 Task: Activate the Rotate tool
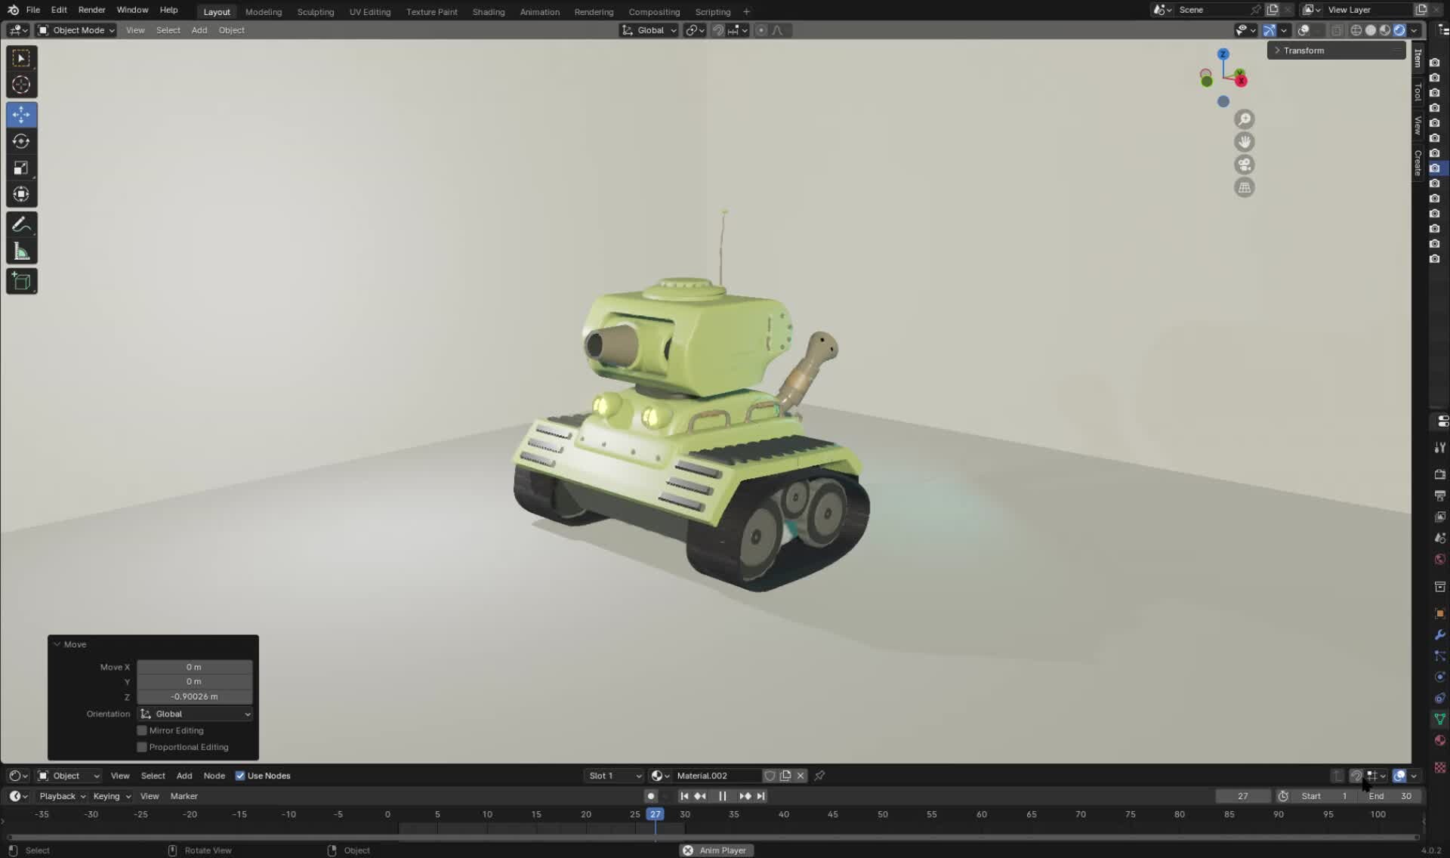tap(21, 140)
